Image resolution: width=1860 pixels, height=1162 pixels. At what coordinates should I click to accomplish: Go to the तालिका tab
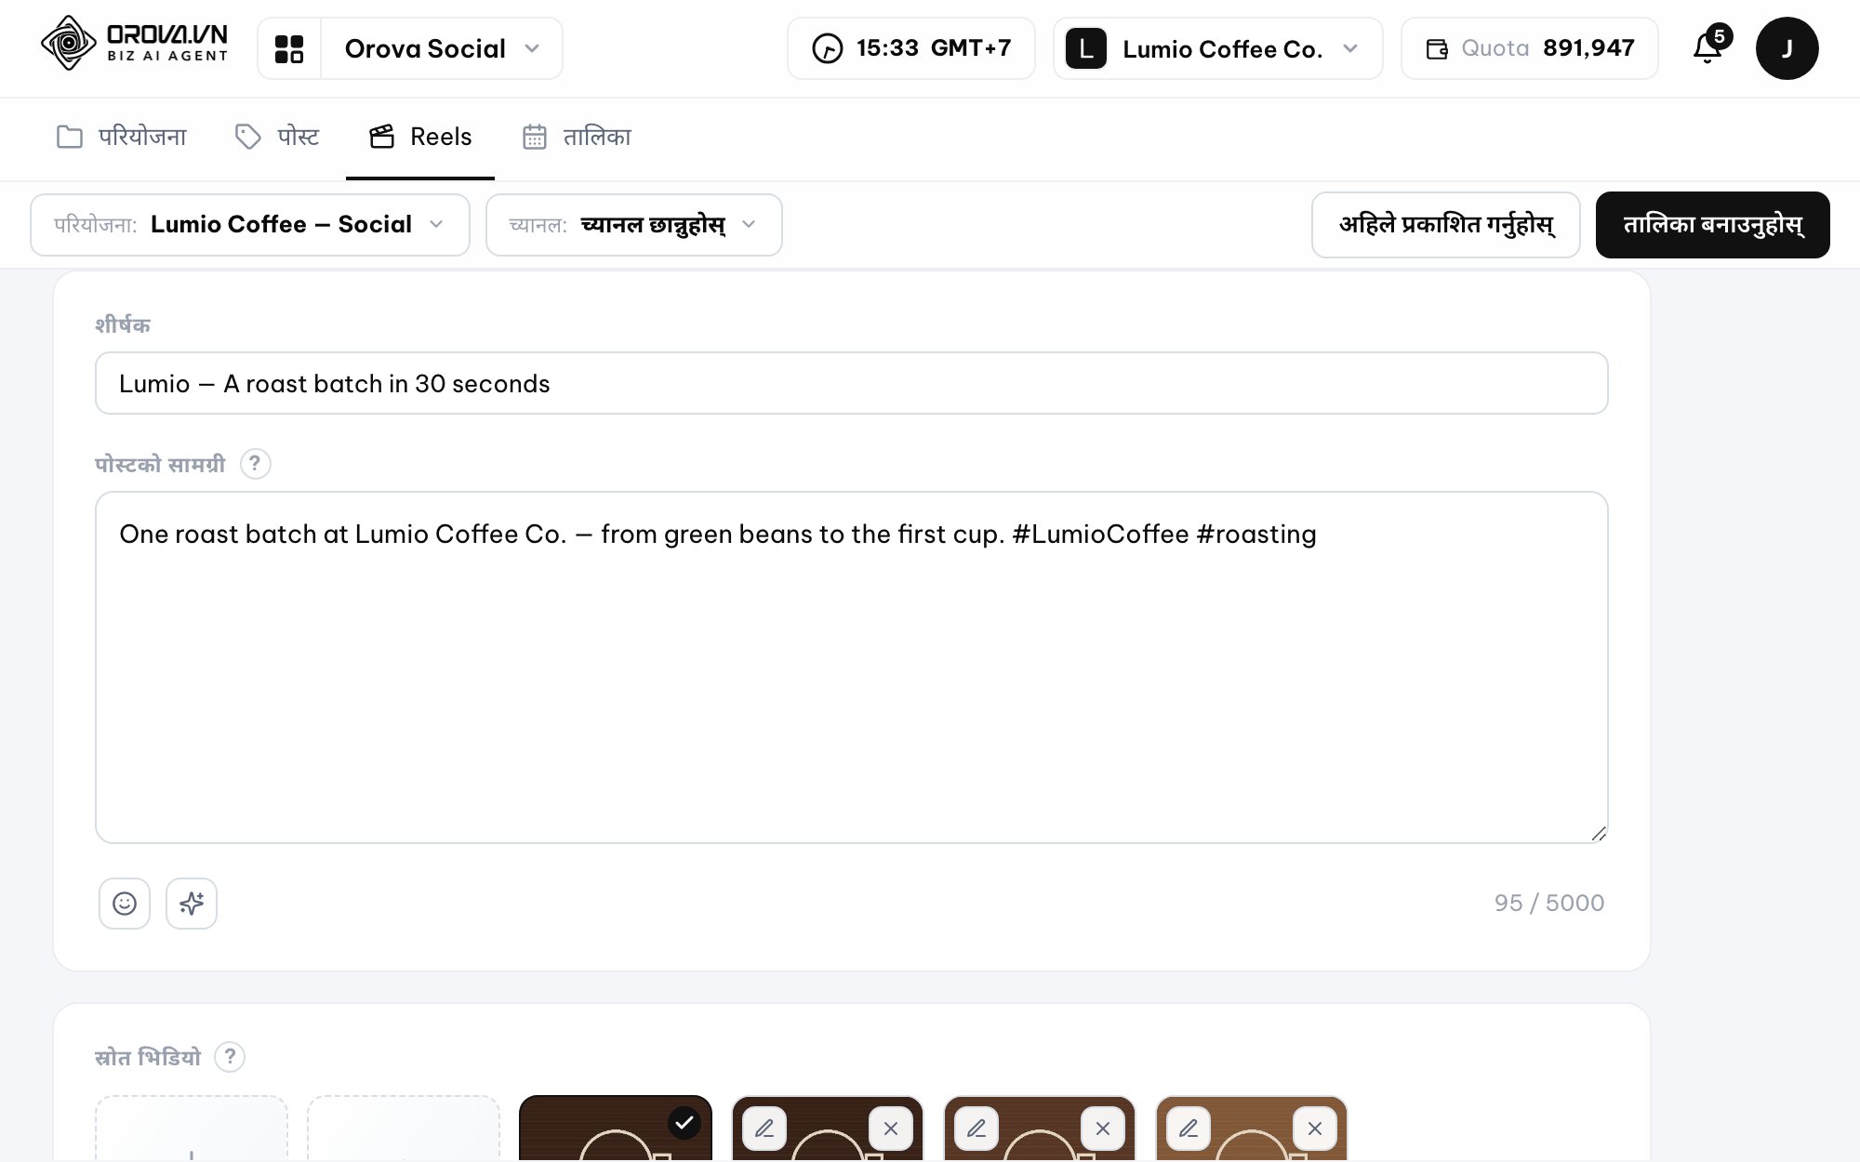tap(577, 138)
